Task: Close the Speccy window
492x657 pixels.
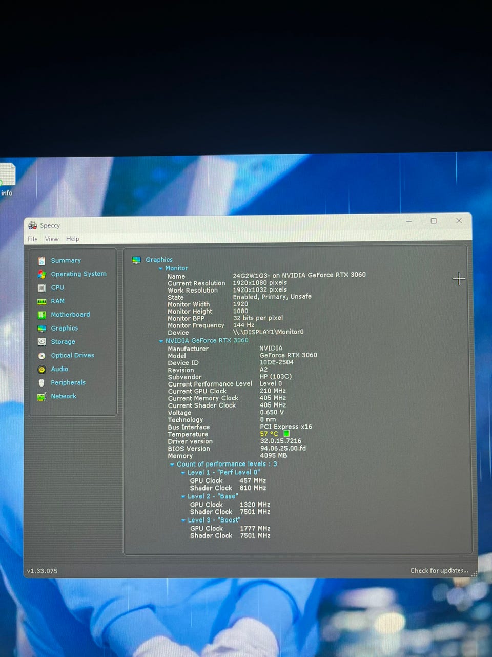Action: click(x=459, y=220)
